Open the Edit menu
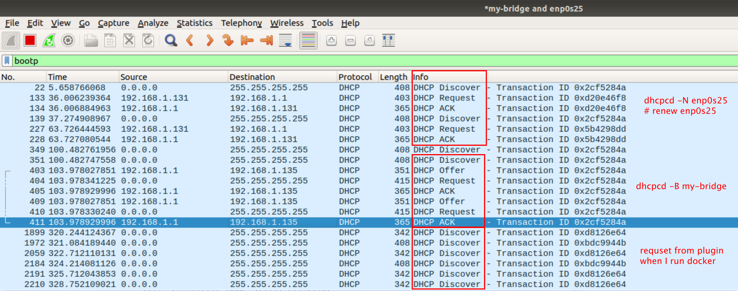 pyautogui.click(x=35, y=23)
